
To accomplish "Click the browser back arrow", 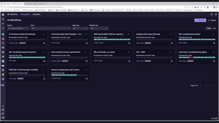I will (2, 7).
